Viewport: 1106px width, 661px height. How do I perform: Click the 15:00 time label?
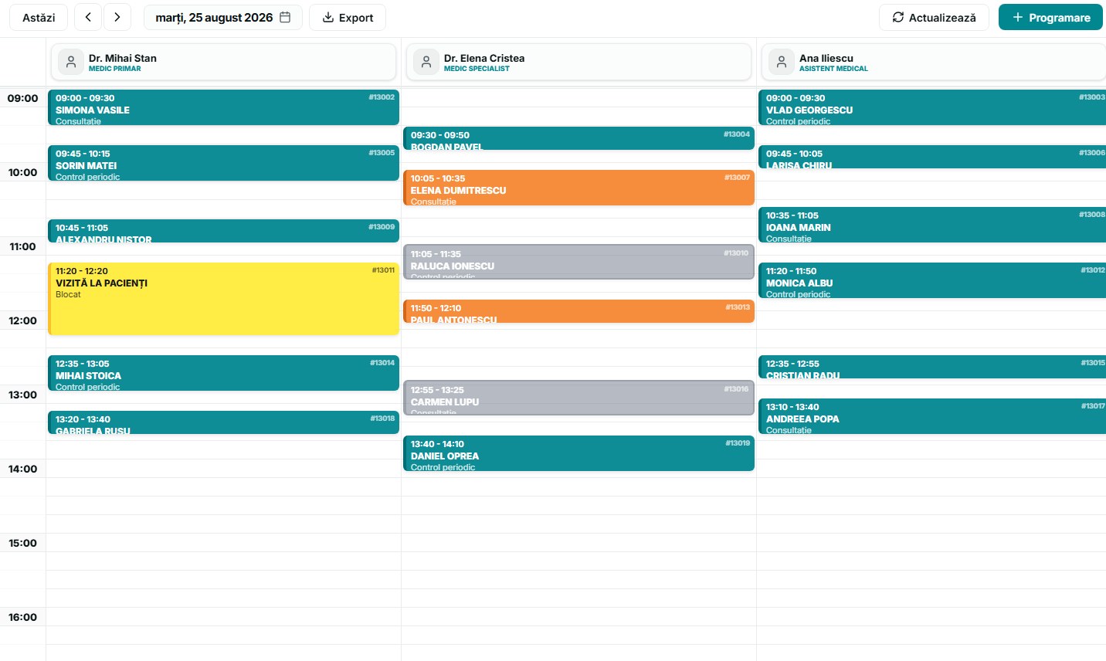click(x=22, y=543)
